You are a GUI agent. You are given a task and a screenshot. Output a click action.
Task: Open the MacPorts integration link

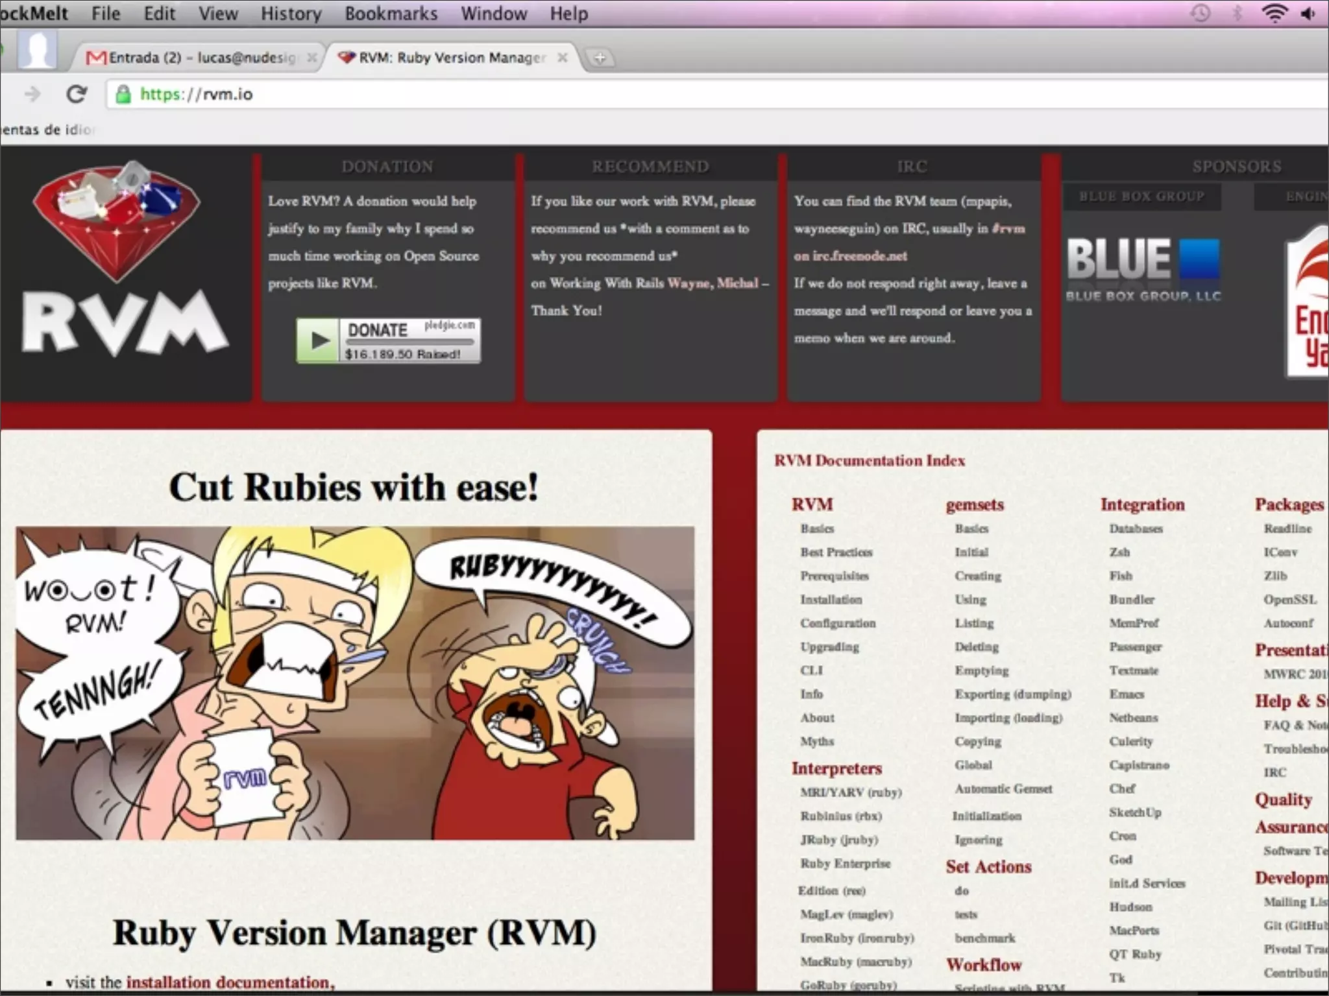[x=1134, y=931]
